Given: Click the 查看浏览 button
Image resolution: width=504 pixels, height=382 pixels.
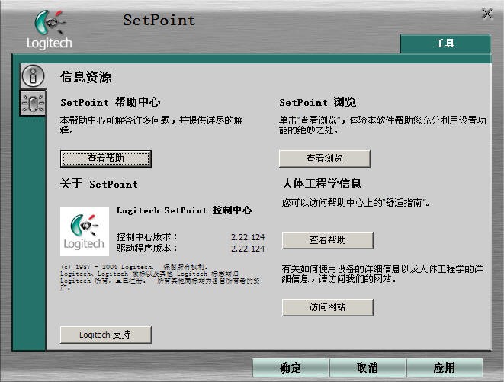Looking at the screenshot, I should pyautogui.click(x=325, y=159).
